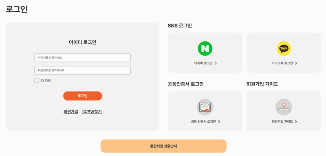Viewport: 326px width, 156px height.
Task: Click the certificate icon for 공동인증서 login
Action: coord(205,107)
